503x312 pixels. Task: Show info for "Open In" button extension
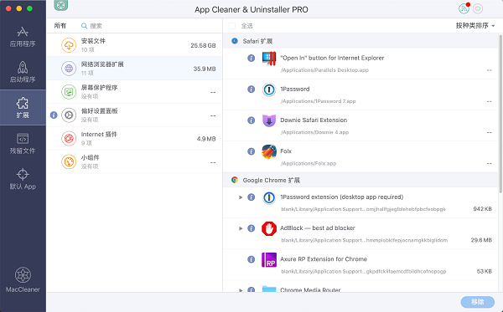(x=251, y=58)
